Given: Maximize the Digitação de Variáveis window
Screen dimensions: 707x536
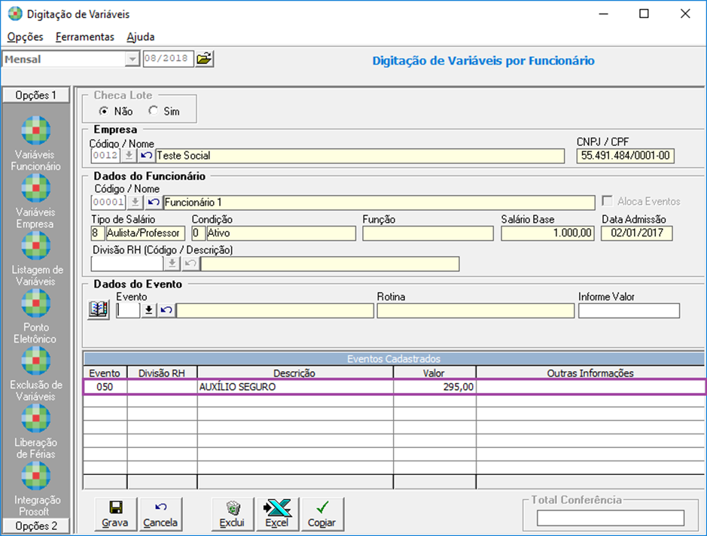Looking at the screenshot, I should 645,14.
